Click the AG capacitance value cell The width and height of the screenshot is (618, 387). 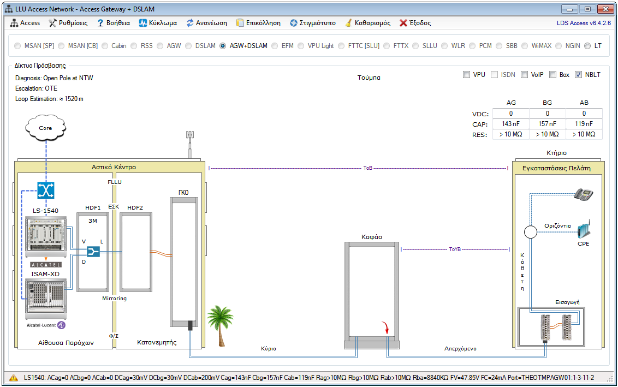point(510,123)
